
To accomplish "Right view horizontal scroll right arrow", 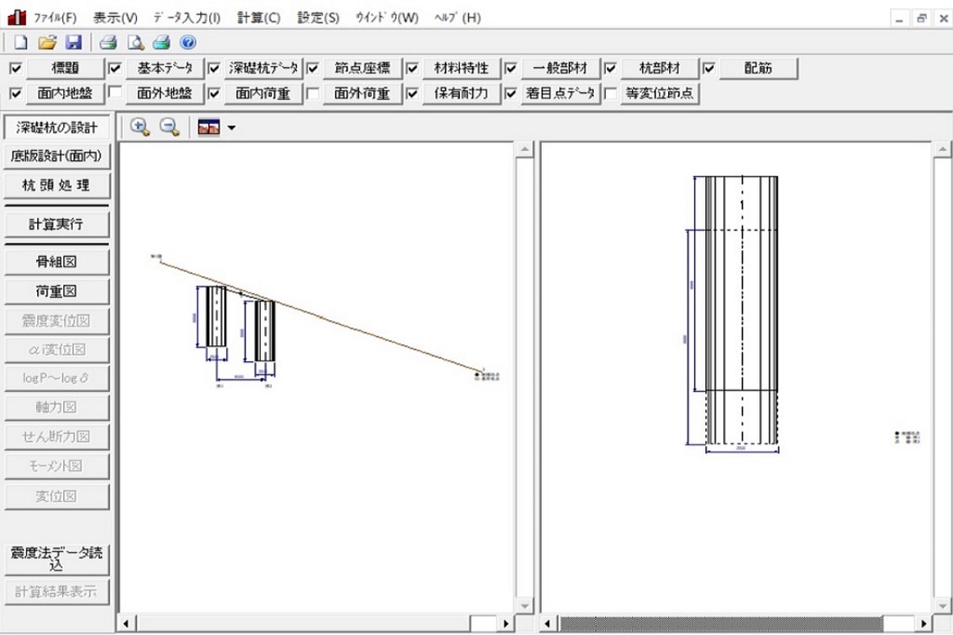I will 924,624.
